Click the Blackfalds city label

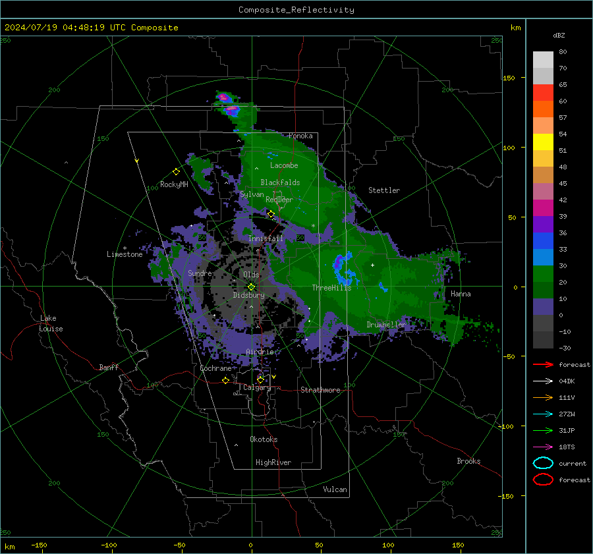point(280,182)
